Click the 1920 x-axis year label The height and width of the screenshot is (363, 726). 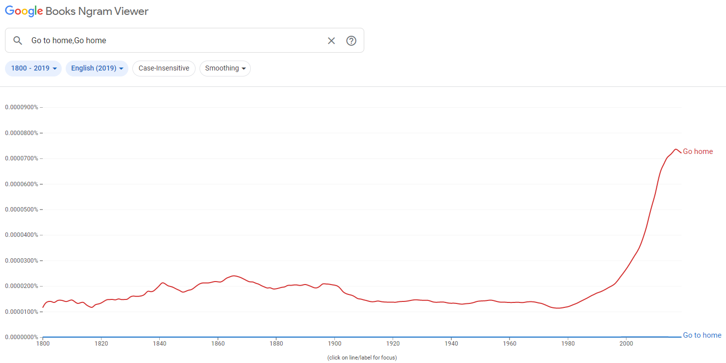coord(393,343)
